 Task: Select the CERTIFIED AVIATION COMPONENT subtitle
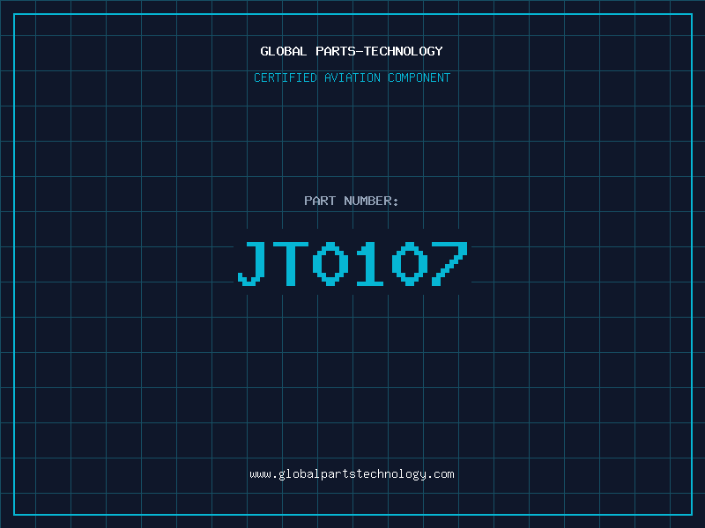coord(352,77)
